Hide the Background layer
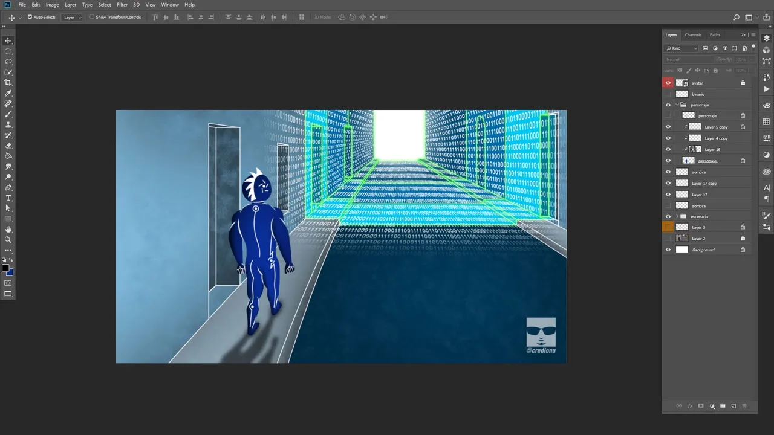 tap(668, 250)
